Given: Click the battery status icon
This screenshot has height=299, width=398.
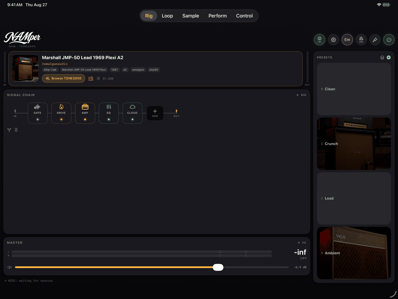Looking at the screenshot, I should [x=386, y=5].
